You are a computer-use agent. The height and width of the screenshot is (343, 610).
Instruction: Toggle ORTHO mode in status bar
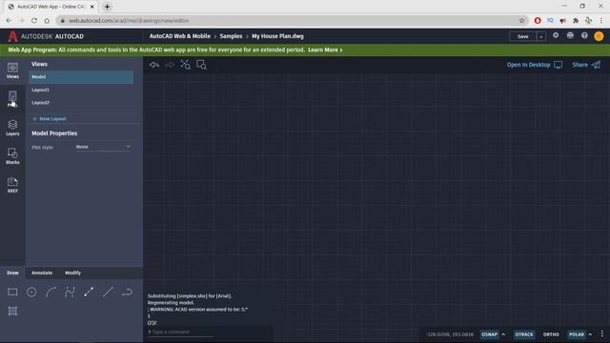coord(551,334)
